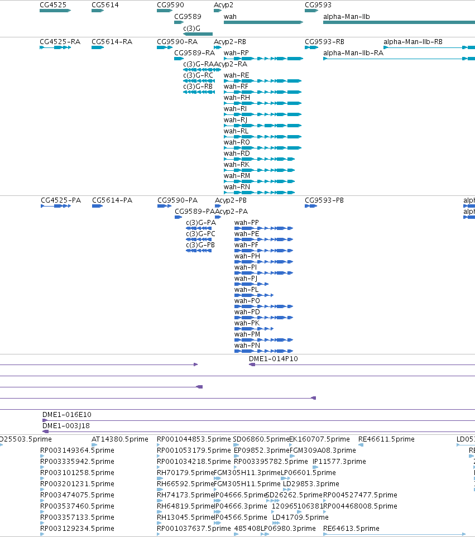Screen dimensions: 475x537
Task: Select transcript alpha-Man-IIb-RB
Action: tap(413, 42)
